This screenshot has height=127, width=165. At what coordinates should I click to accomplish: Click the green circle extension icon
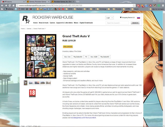pyautogui.click(x=159, y=6)
